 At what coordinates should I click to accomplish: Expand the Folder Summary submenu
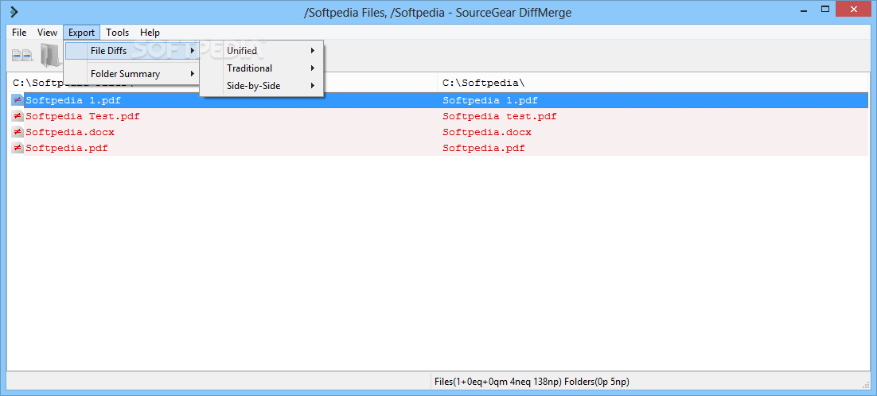(132, 74)
